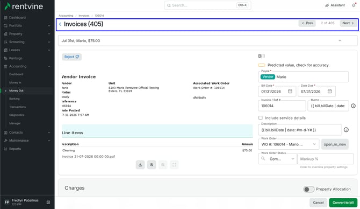Download the invoice PDF with the download icon
The image size is (360, 209).
[x=140, y=165]
